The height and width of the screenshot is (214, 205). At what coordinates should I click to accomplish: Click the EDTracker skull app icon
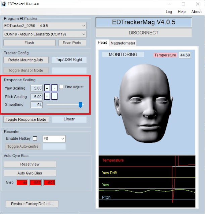(4, 4)
